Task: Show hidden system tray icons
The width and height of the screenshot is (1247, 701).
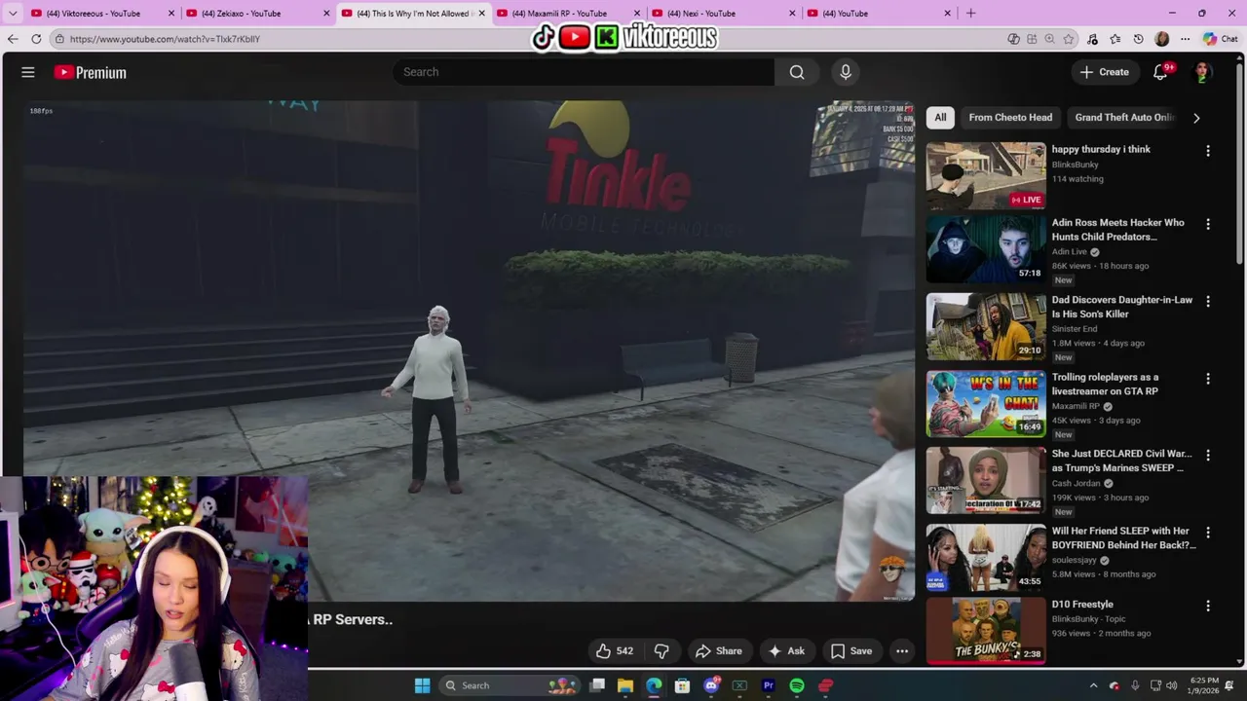Action: point(1093,685)
